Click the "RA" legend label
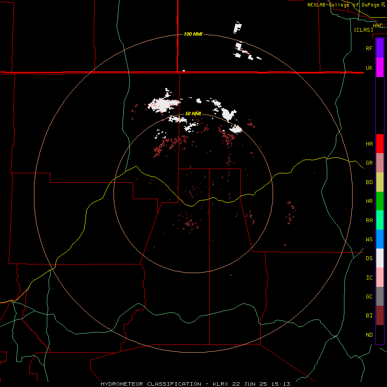Image resolution: width=387 pixels, height=387 pixels. click(369, 220)
